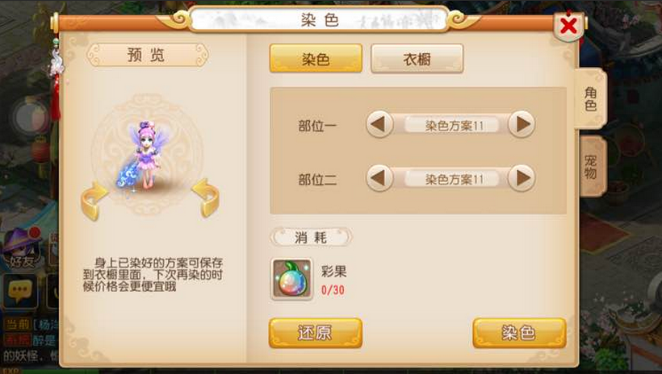Open the 角色 character side tab

591,98
